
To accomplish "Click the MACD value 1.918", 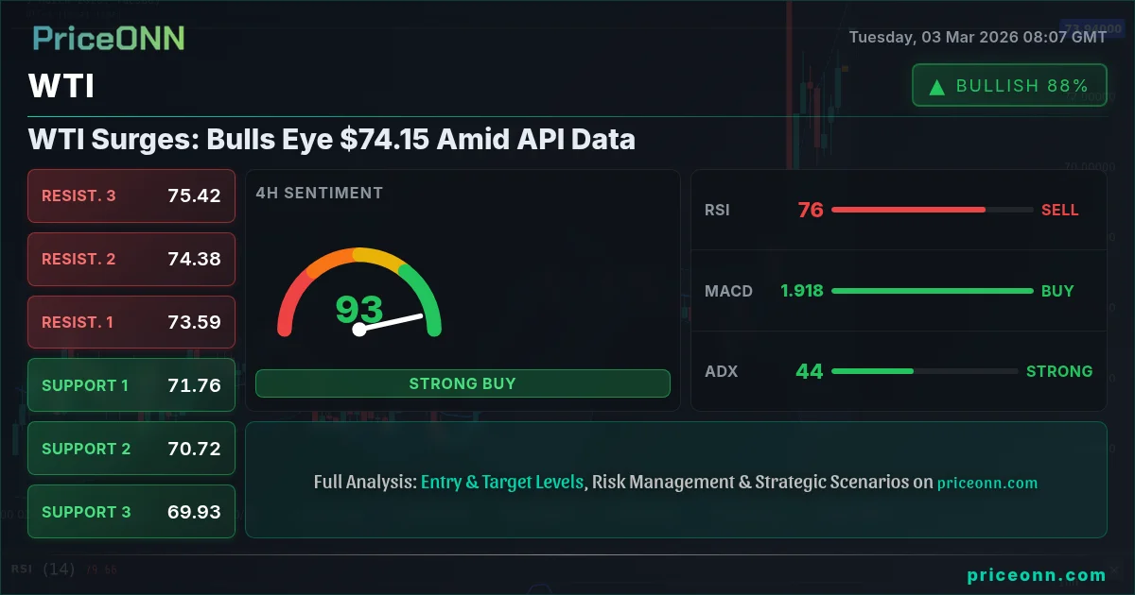I will click(x=802, y=291).
